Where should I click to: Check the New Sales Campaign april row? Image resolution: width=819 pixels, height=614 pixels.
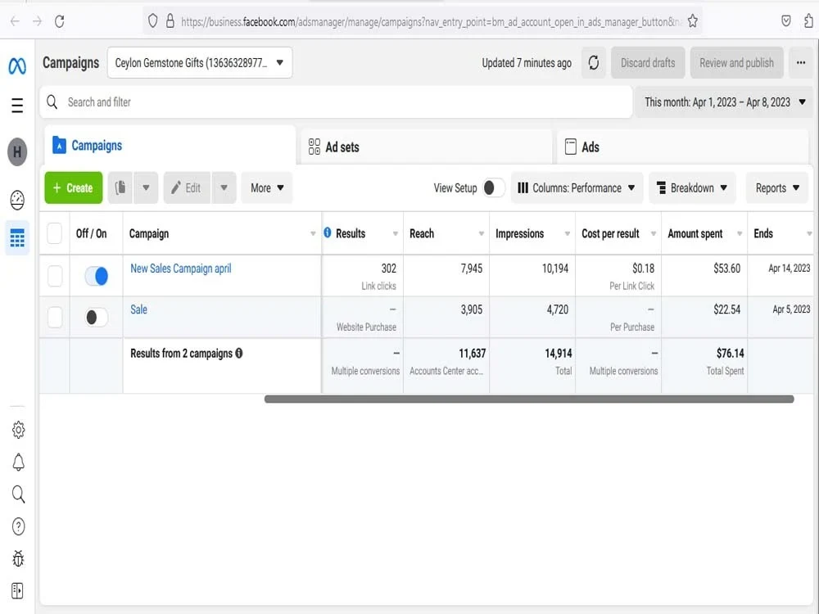[55, 276]
